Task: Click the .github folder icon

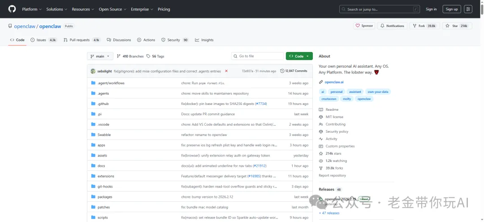Action: coord(93,104)
